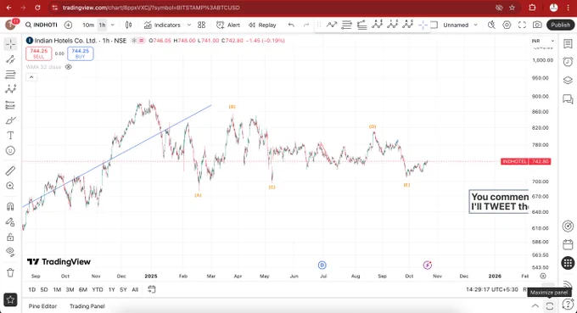
Task: Open the watchlist panel icon
Action: tap(568, 43)
